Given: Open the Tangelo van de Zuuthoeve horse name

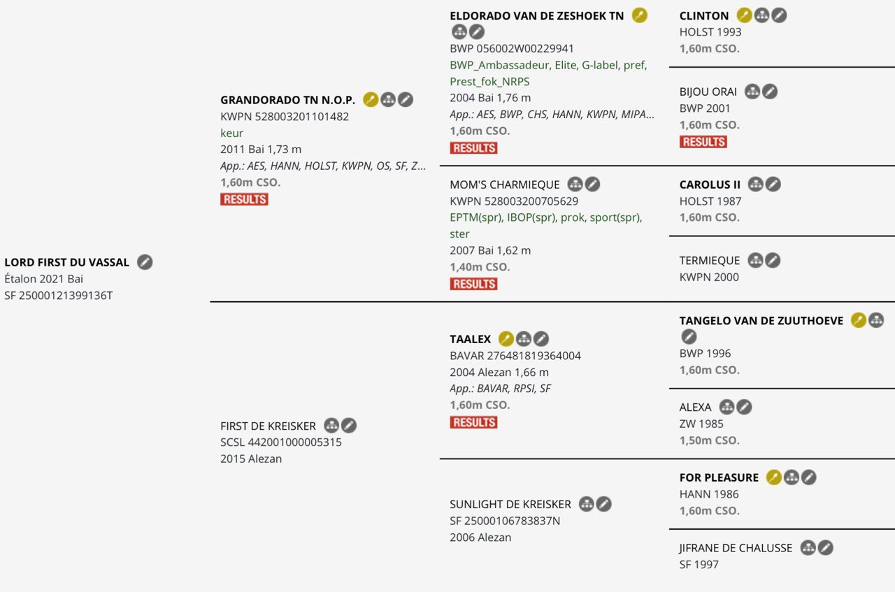Looking at the screenshot, I should coord(761,320).
